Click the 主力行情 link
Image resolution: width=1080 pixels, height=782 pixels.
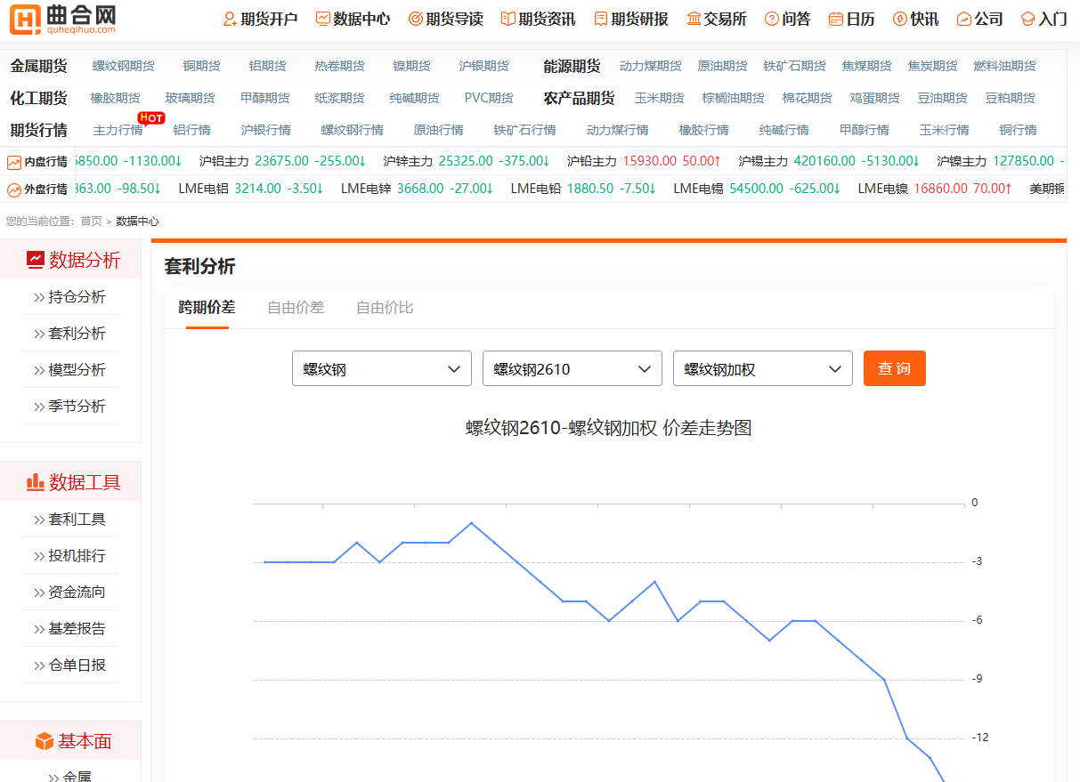(118, 130)
